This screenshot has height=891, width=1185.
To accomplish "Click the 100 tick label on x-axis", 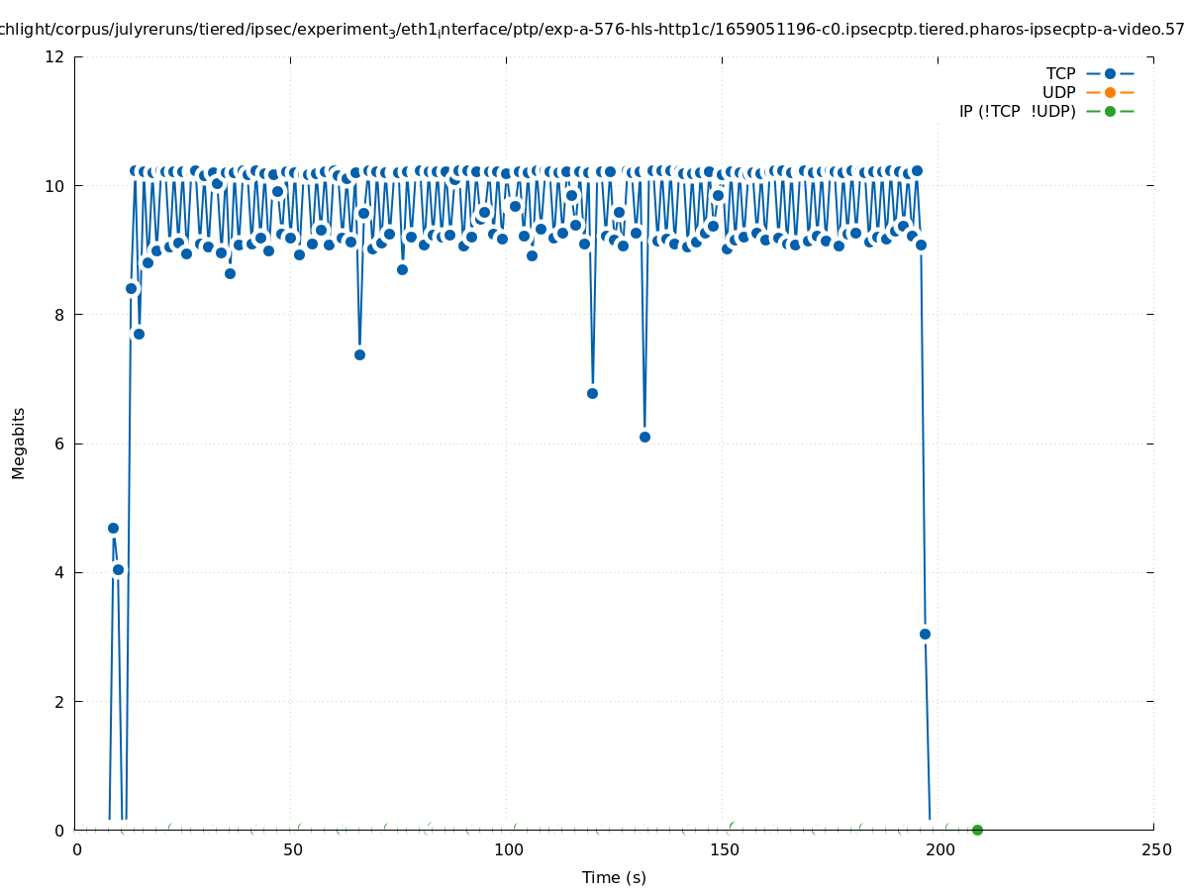I will click(507, 849).
